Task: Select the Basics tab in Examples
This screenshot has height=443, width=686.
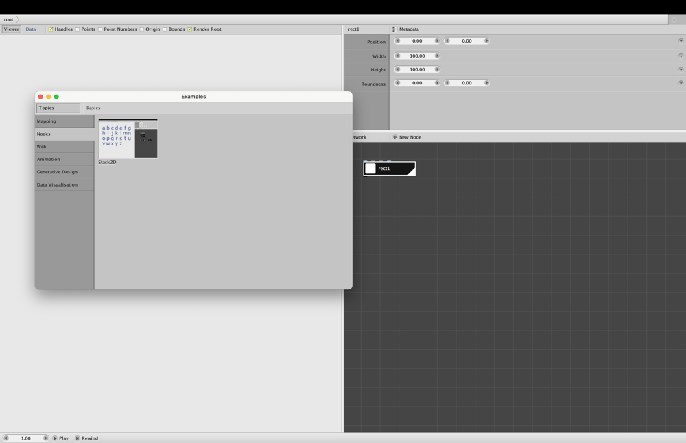Action: 93,108
